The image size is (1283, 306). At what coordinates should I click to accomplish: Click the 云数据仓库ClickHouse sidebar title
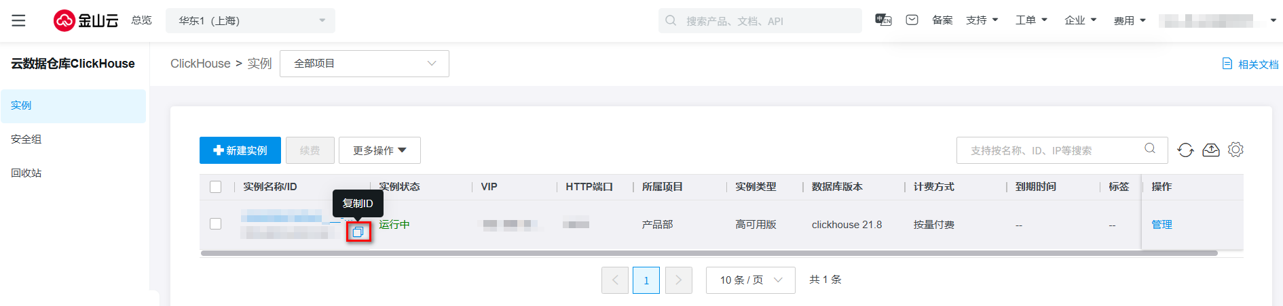click(73, 64)
